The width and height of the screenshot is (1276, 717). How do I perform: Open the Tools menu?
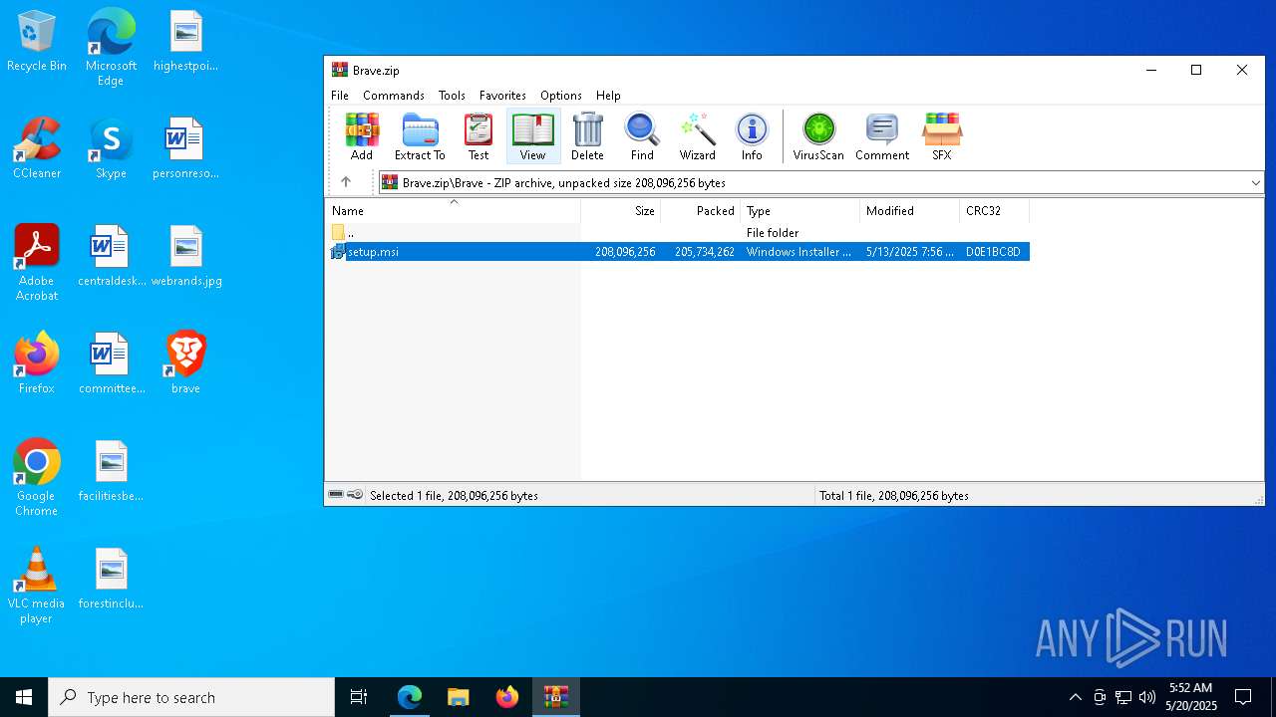coord(452,96)
